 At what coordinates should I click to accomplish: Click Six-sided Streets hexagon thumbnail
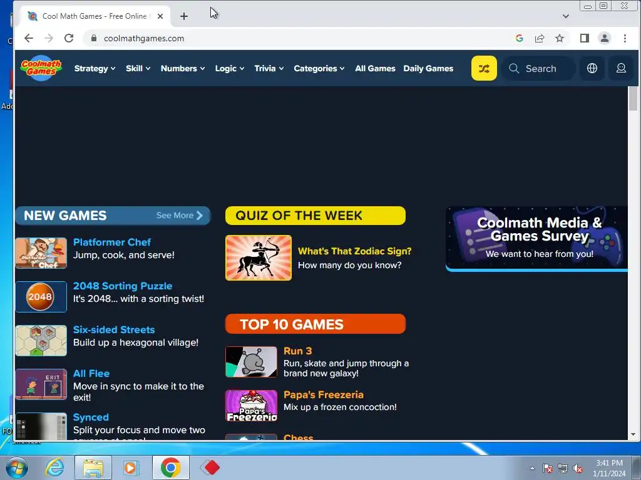[41, 341]
